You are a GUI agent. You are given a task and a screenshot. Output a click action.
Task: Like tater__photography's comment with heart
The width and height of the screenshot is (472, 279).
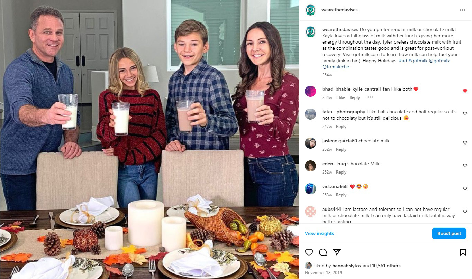[465, 114]
